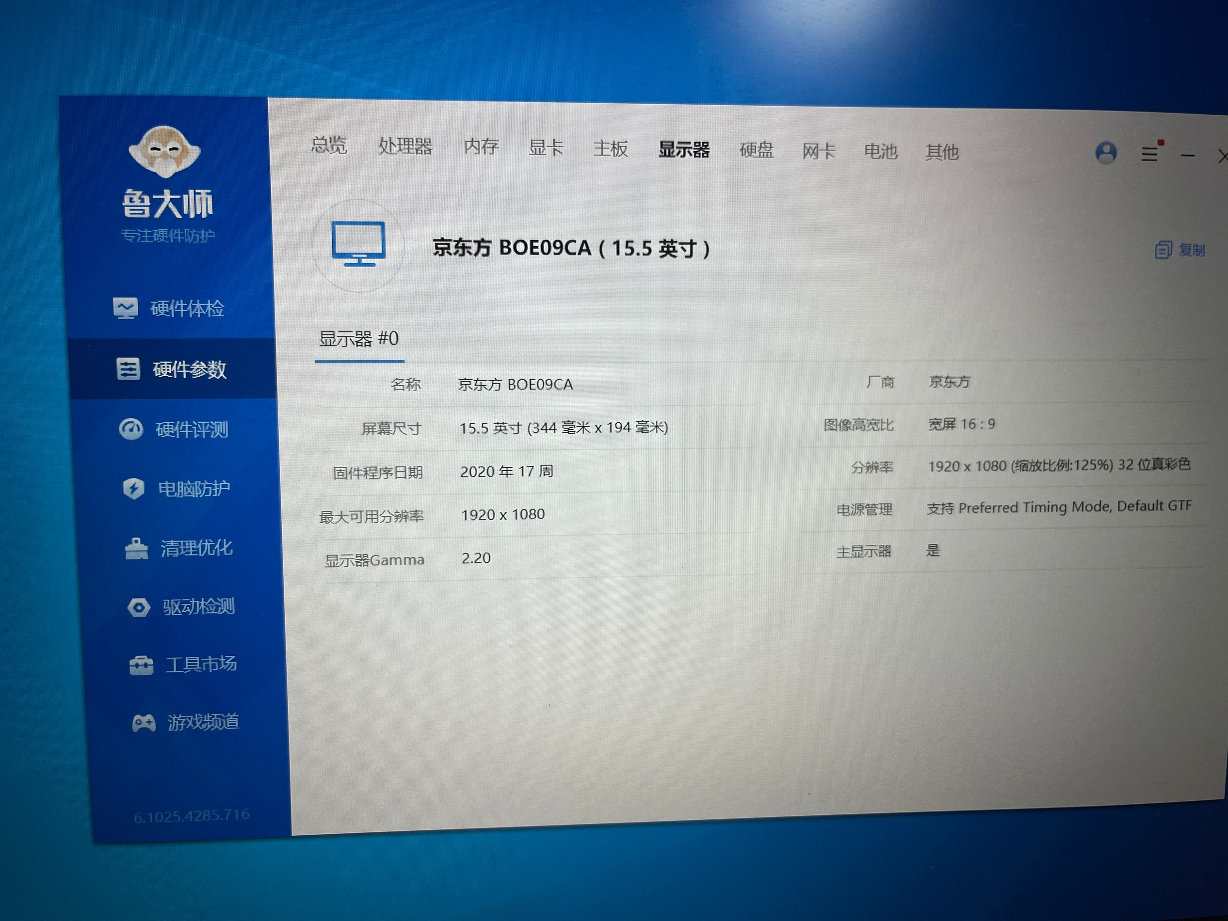Click the 鲁大师 monkey logo
This screenshot has width=1228, height=921.
tap(164, 152)
